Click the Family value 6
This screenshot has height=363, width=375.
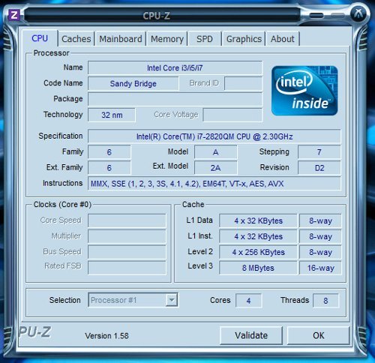pos(109,152)
